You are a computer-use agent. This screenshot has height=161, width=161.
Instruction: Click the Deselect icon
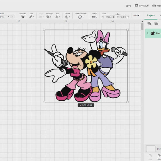click(x=23, y=17)
